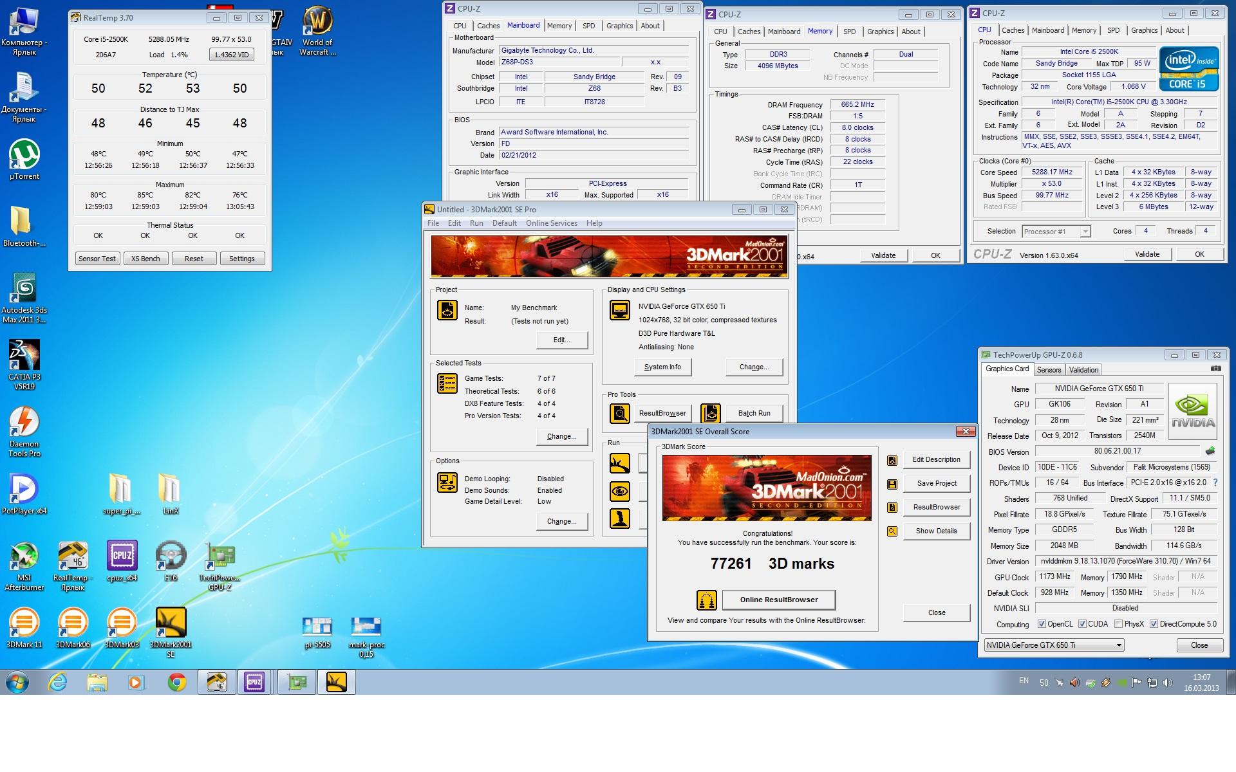The height and width of the screenshot is (772, 1236).
Task: Open the File menu in 3DMark2001
Action: click(433, 223)
